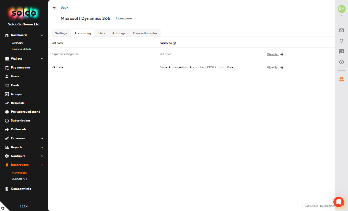Open the Transaction rules tab
Viewport: 348px width, 211px height.
coord(145,33)
